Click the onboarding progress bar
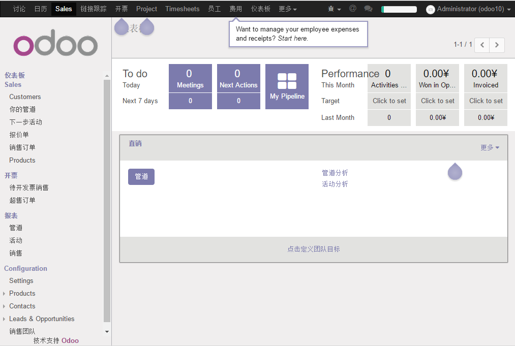Viewport: 515px width, 346px height. (x=399, y=9)
